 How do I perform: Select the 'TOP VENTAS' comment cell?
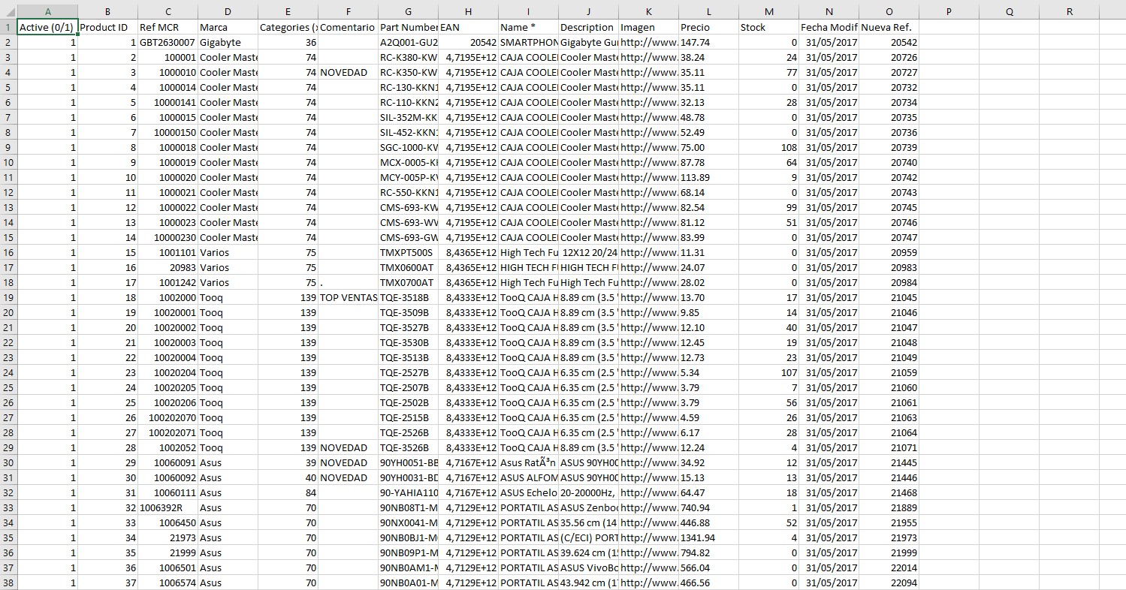tap(349, 297)
